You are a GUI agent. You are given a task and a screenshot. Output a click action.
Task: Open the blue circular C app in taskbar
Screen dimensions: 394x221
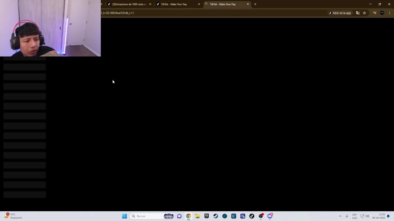[x=225, y=216]
